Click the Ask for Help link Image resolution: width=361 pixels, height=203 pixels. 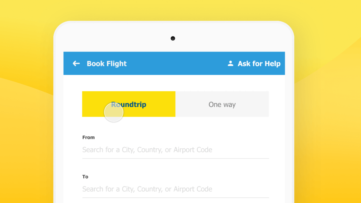tap(259, 63)
